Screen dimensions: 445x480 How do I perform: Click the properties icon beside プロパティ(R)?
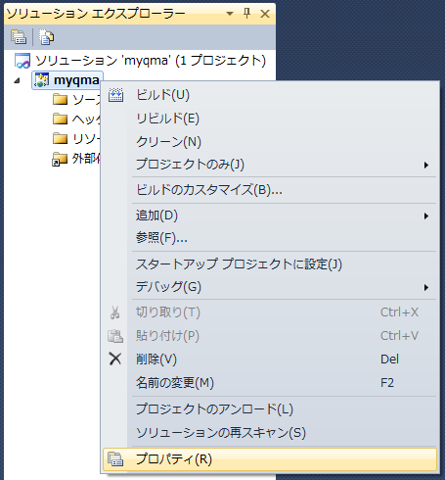pyautogui.click(x=115, y=459)
